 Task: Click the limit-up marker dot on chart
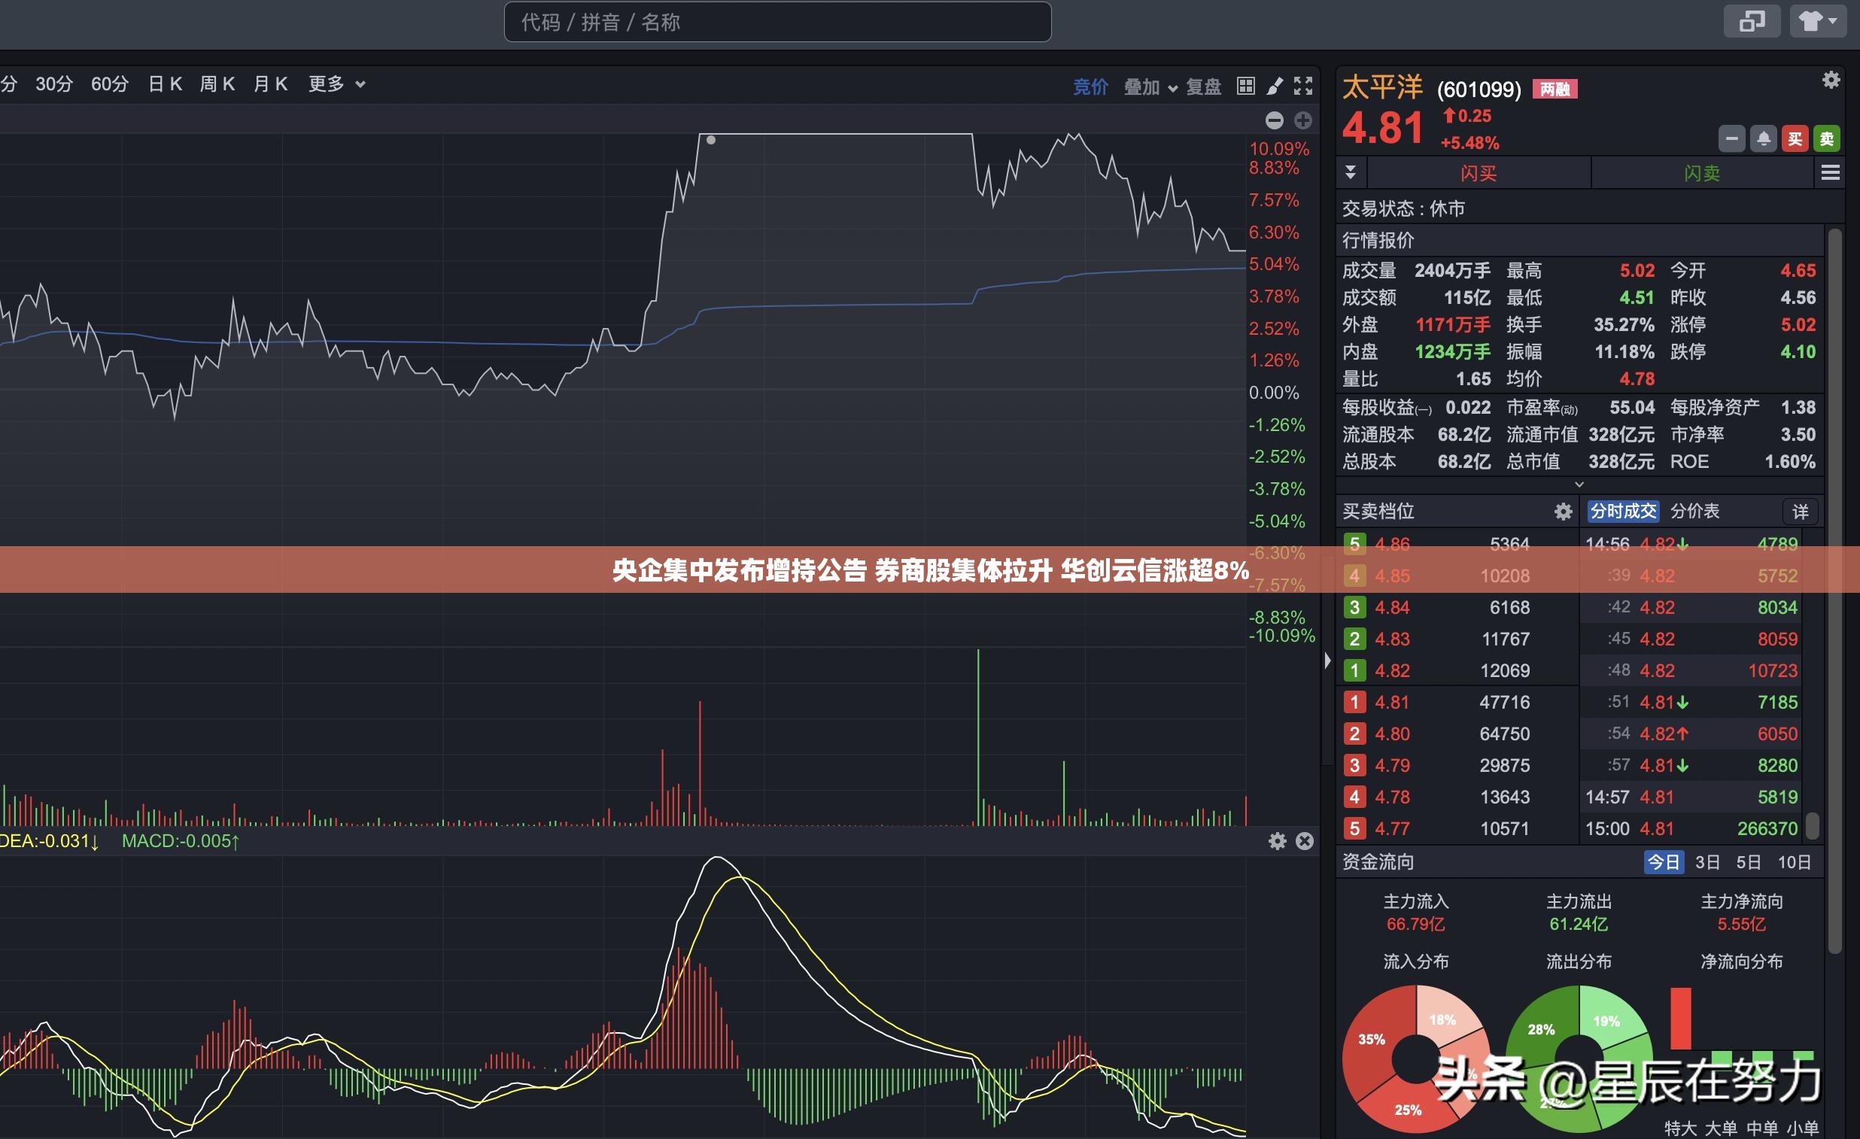710,140
